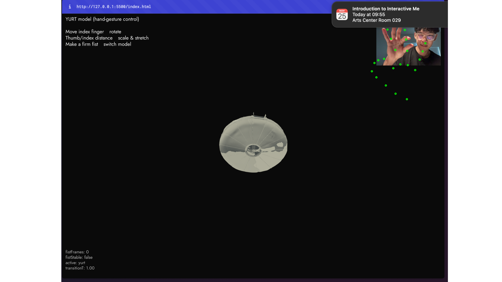Click the transitionT: 1.00 debug text
The image size is (502, 282).
pyautogui.click(x=80, y=268)
